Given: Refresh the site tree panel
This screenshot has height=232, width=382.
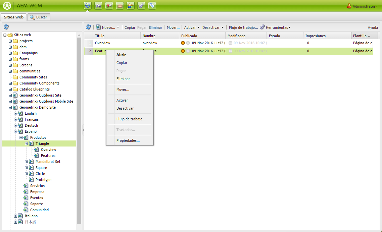Looking at the screenshot, I should 6,27.
